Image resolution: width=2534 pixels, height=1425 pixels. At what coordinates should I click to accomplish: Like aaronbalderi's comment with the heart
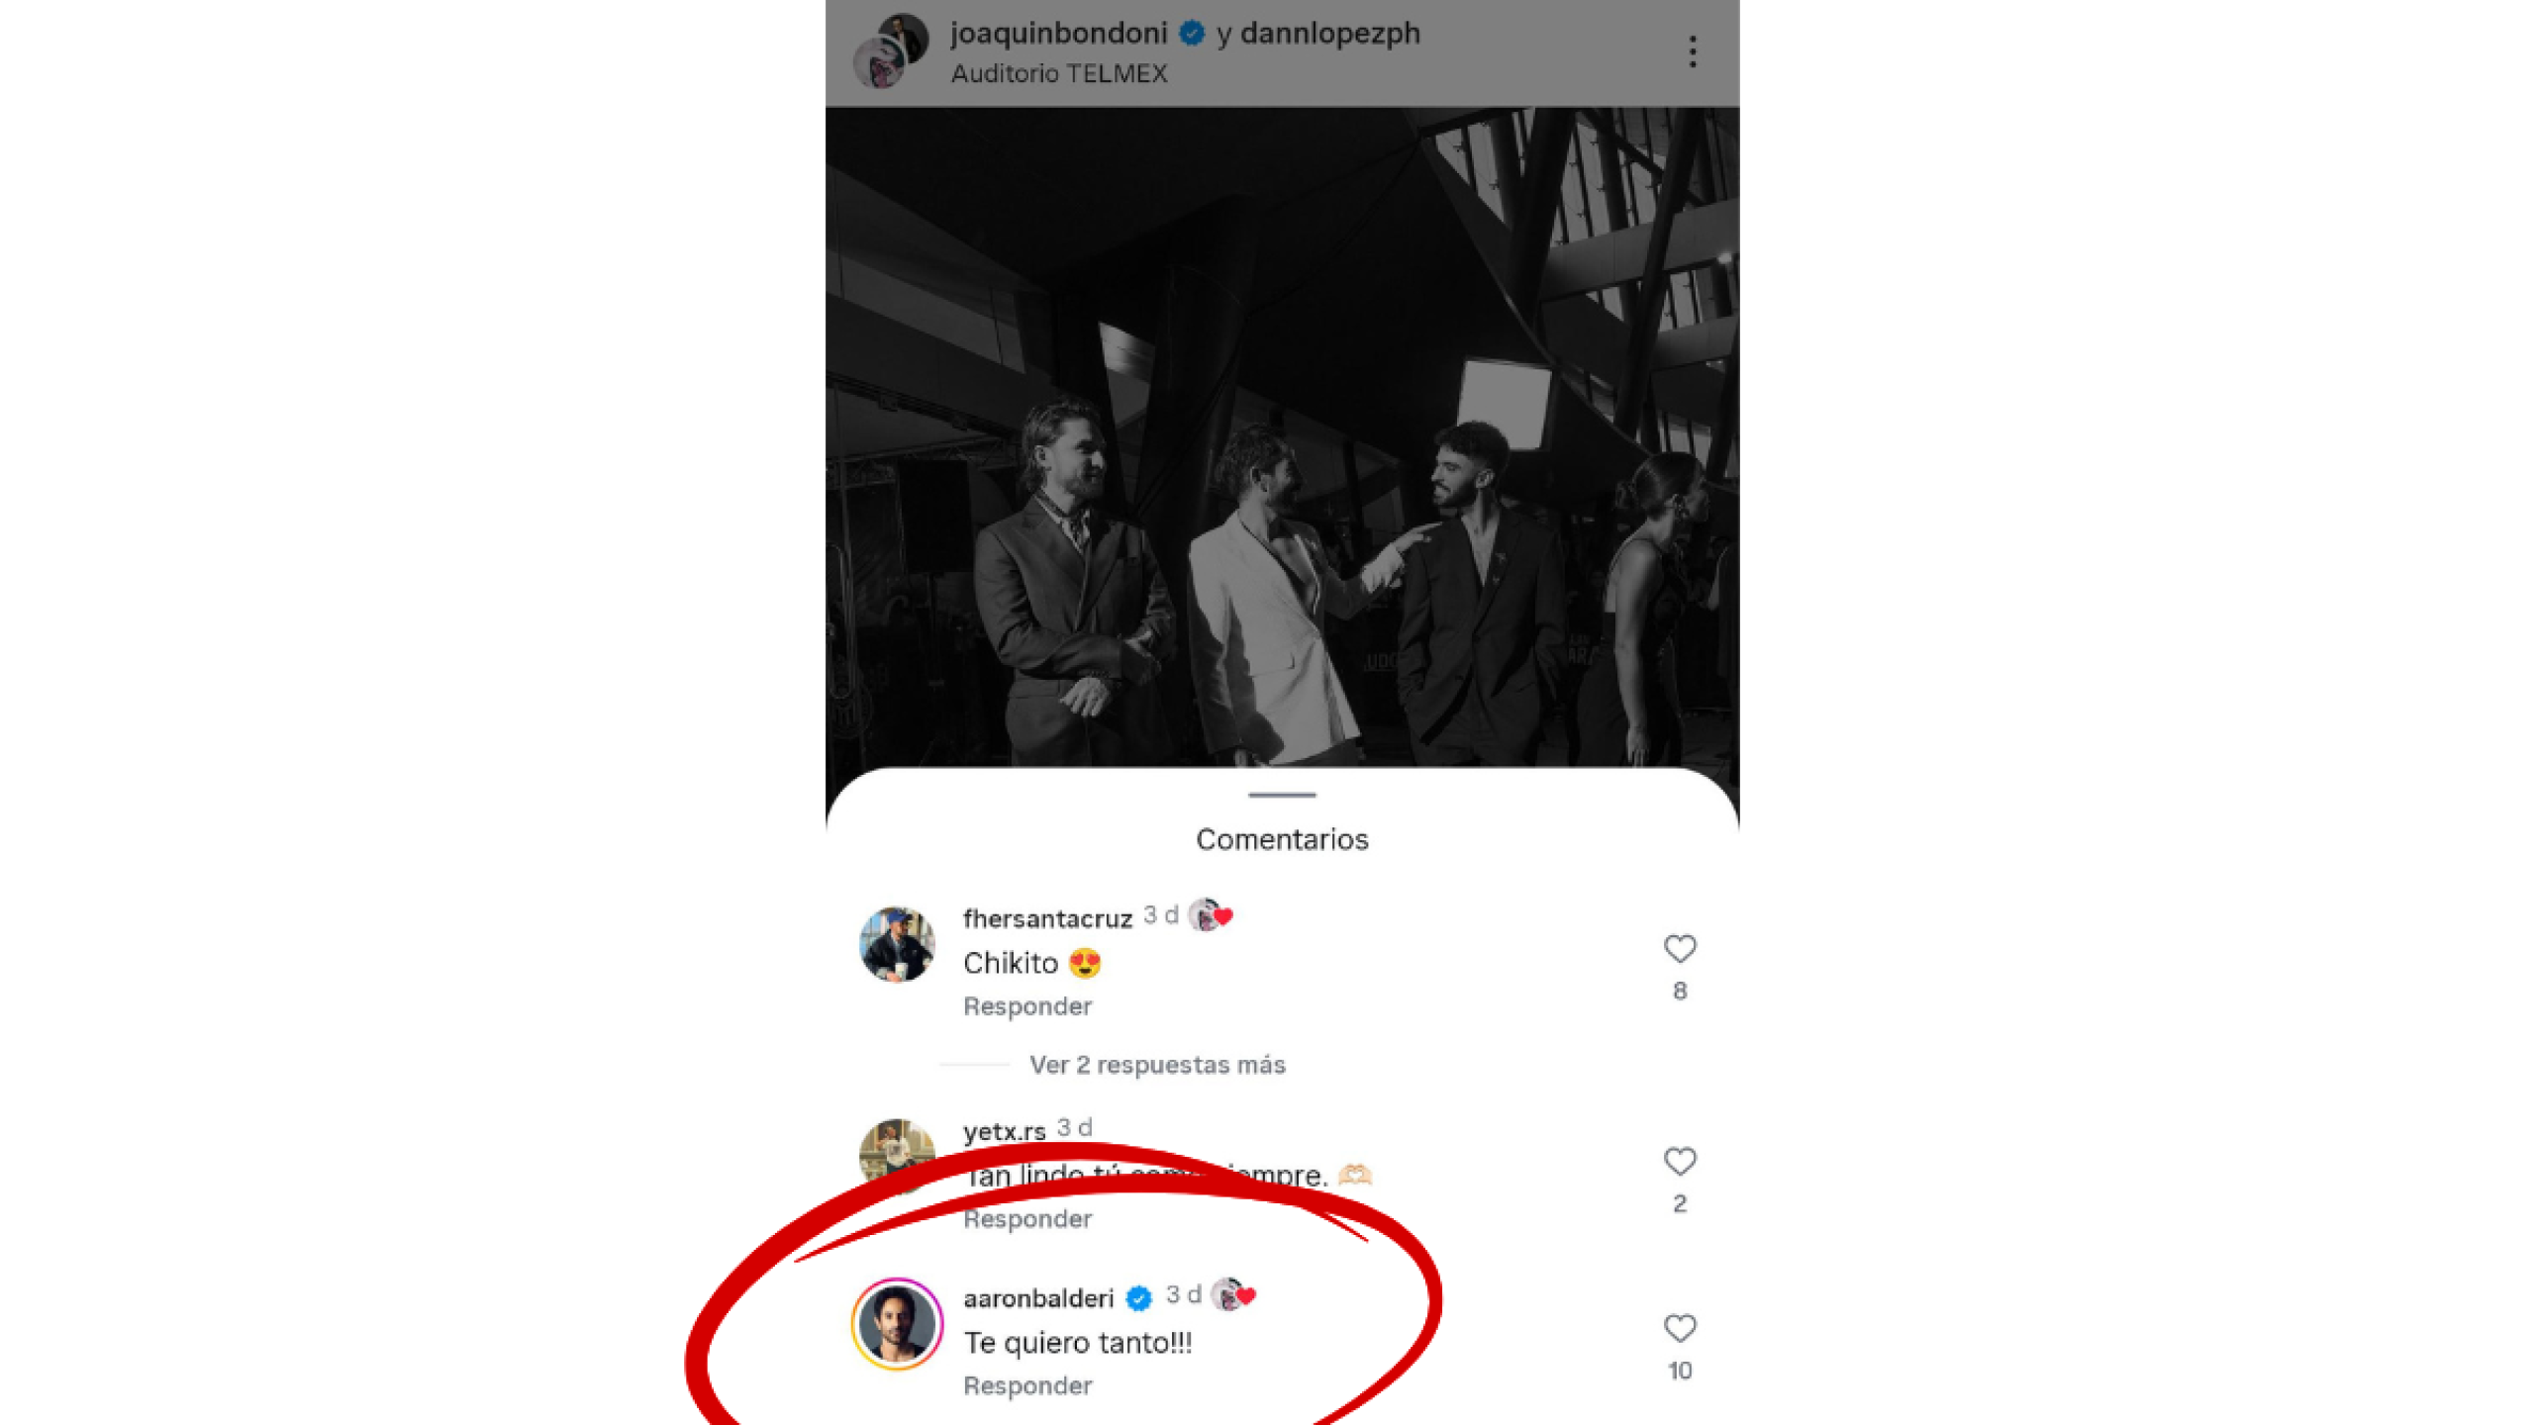tap(1680, 1328)
